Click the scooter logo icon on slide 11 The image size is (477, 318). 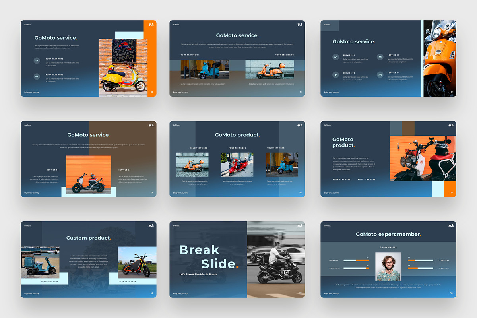click(300, 24)
